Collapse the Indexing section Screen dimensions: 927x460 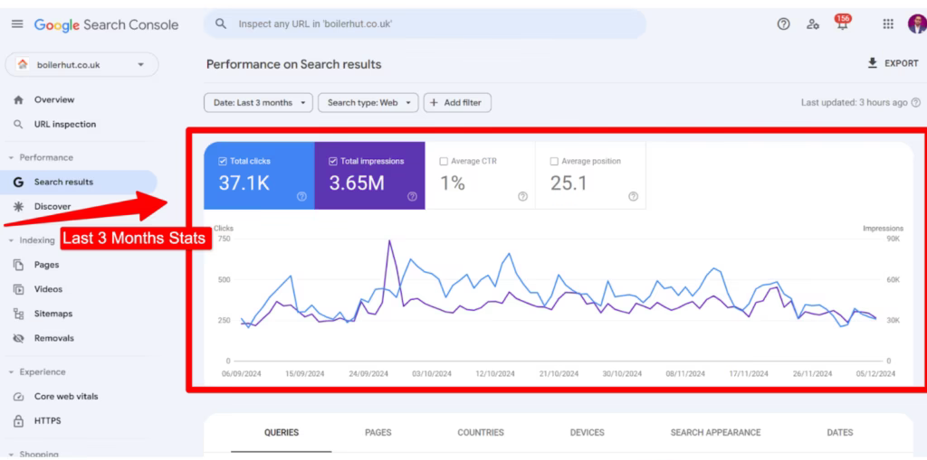11,240
